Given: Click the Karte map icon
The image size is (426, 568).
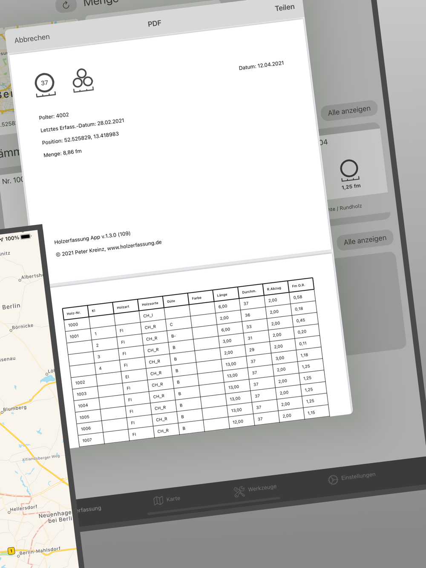Looking at the screenshot, I should (158, 501).
